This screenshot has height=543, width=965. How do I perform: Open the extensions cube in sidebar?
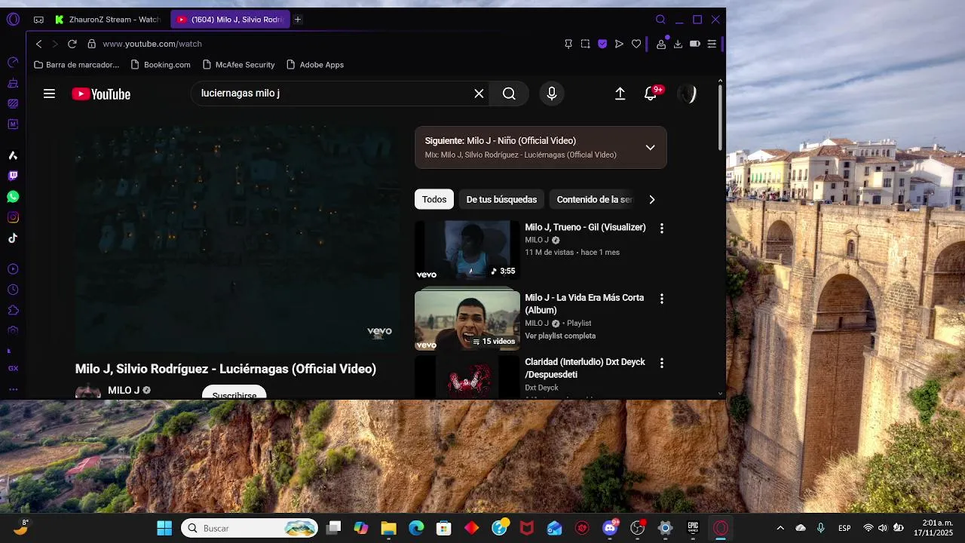(x=13, y=310)
